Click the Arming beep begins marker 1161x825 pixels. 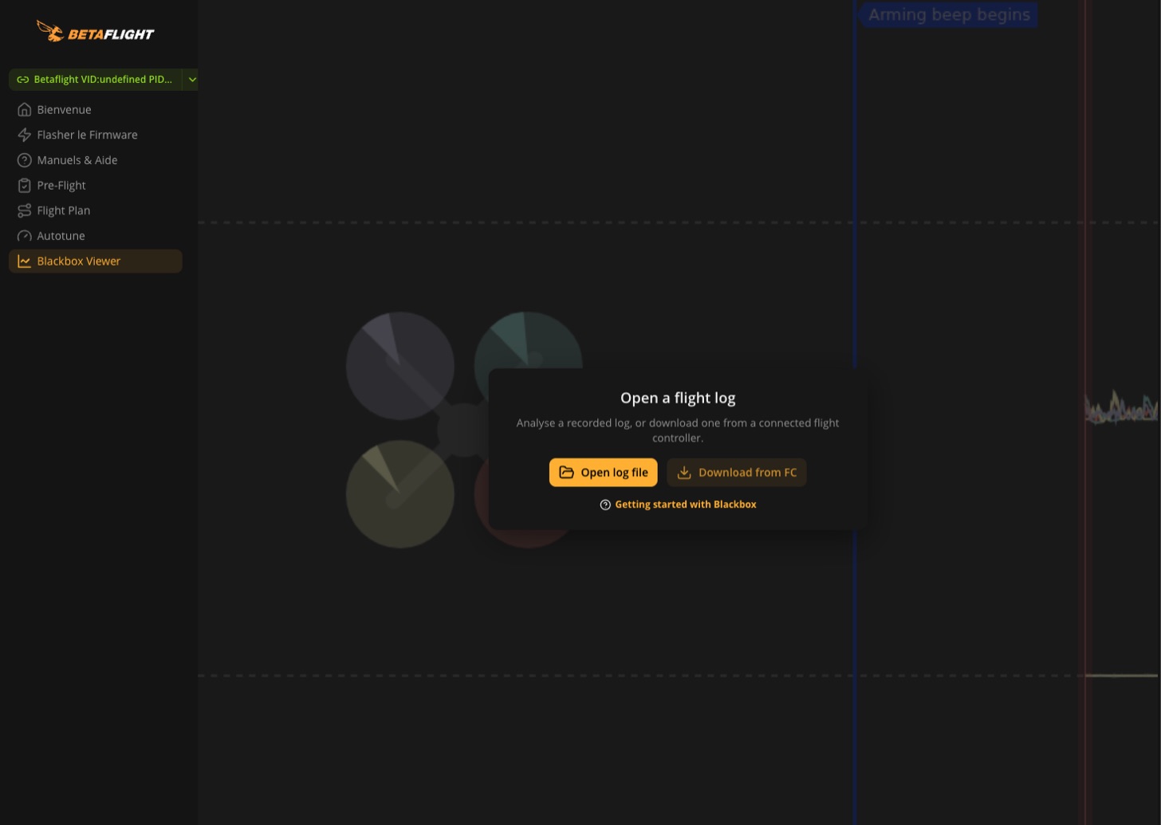949,14
